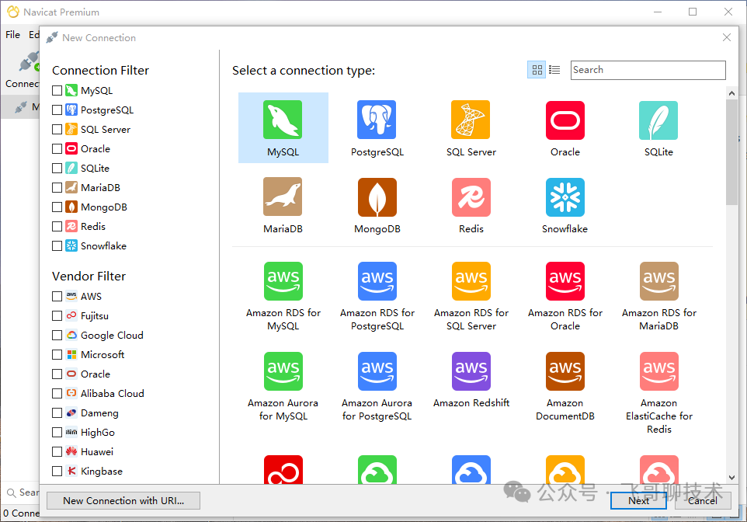Select the orange cloud connection icon
Viewport: 747px width, 522px height.
[565, 470]
